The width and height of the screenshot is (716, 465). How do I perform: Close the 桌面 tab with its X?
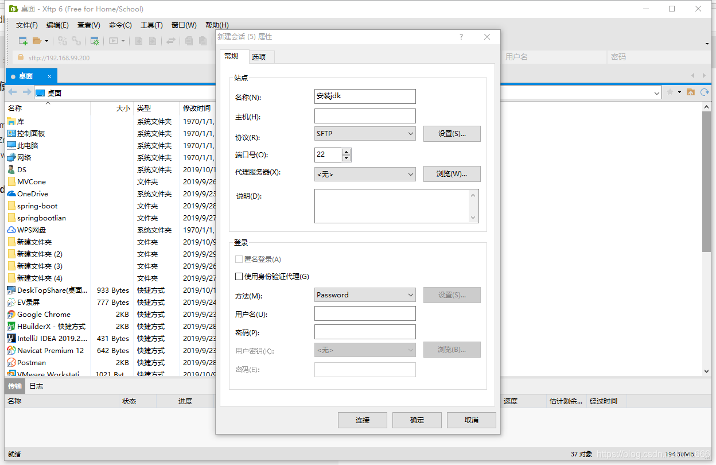tap(49, 76)
